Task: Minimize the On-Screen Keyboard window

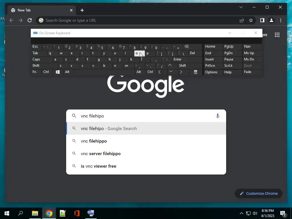Action: [230, 33]
